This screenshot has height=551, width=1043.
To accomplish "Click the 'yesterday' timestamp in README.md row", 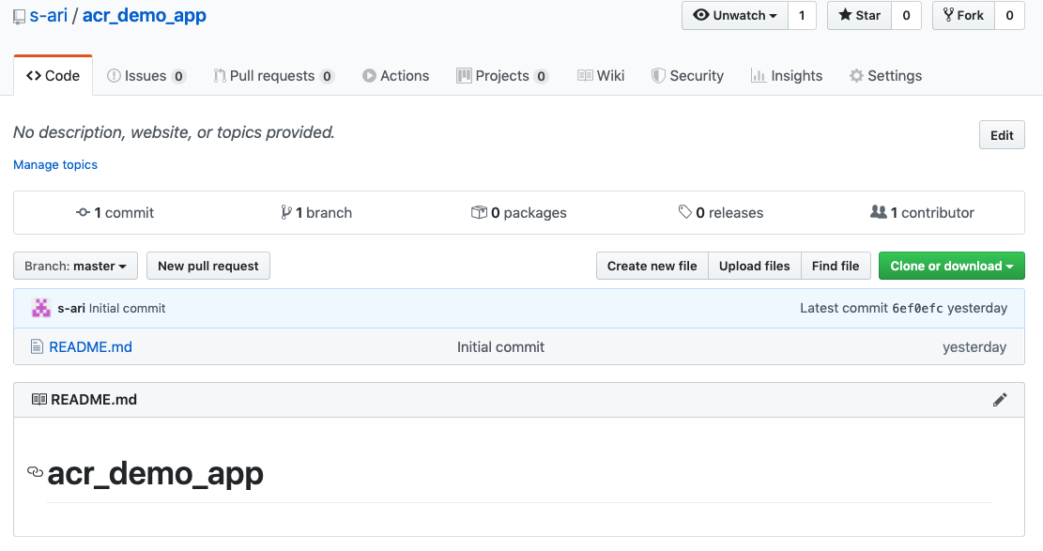I will (974, 346).
